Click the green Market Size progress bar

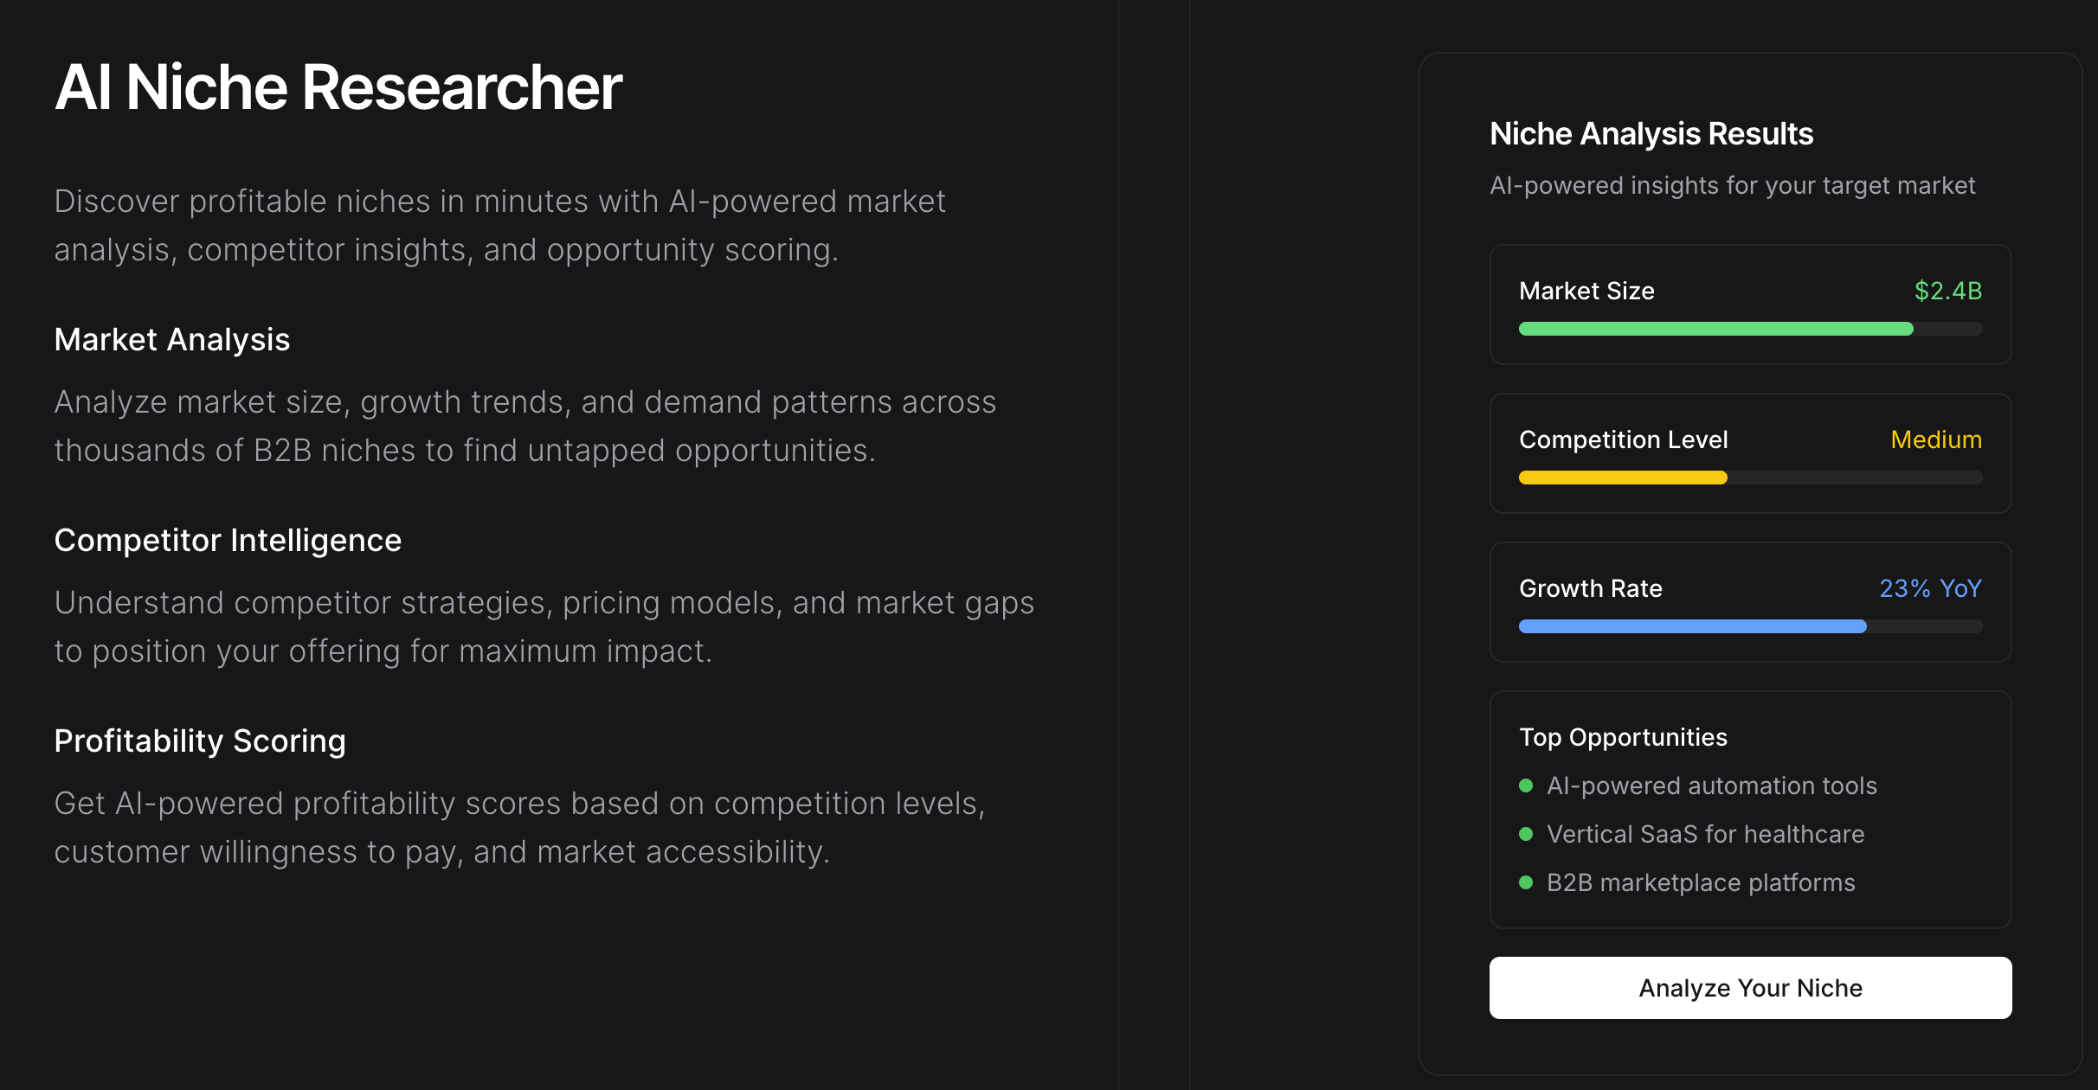(x=1715, y=329)
